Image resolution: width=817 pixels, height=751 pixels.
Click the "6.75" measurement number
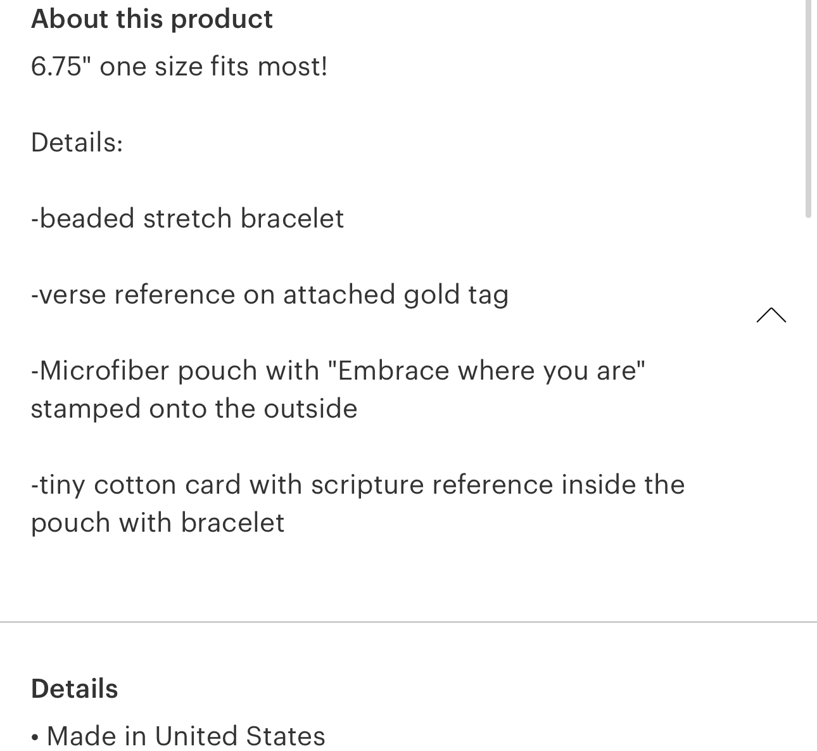57,67
